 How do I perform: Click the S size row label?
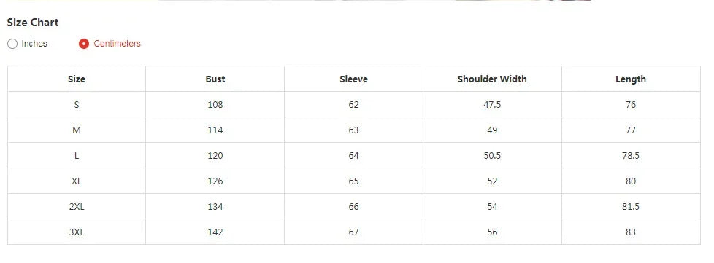[x=77, y=104]
